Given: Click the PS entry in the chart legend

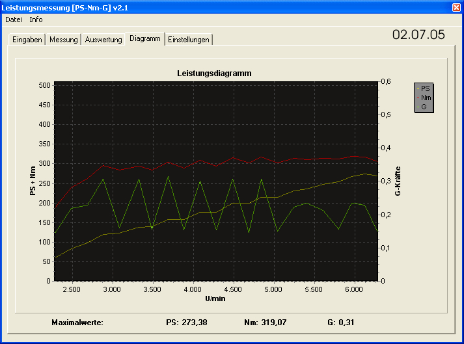Looking at the screenshot, I should tap(425, 88).
